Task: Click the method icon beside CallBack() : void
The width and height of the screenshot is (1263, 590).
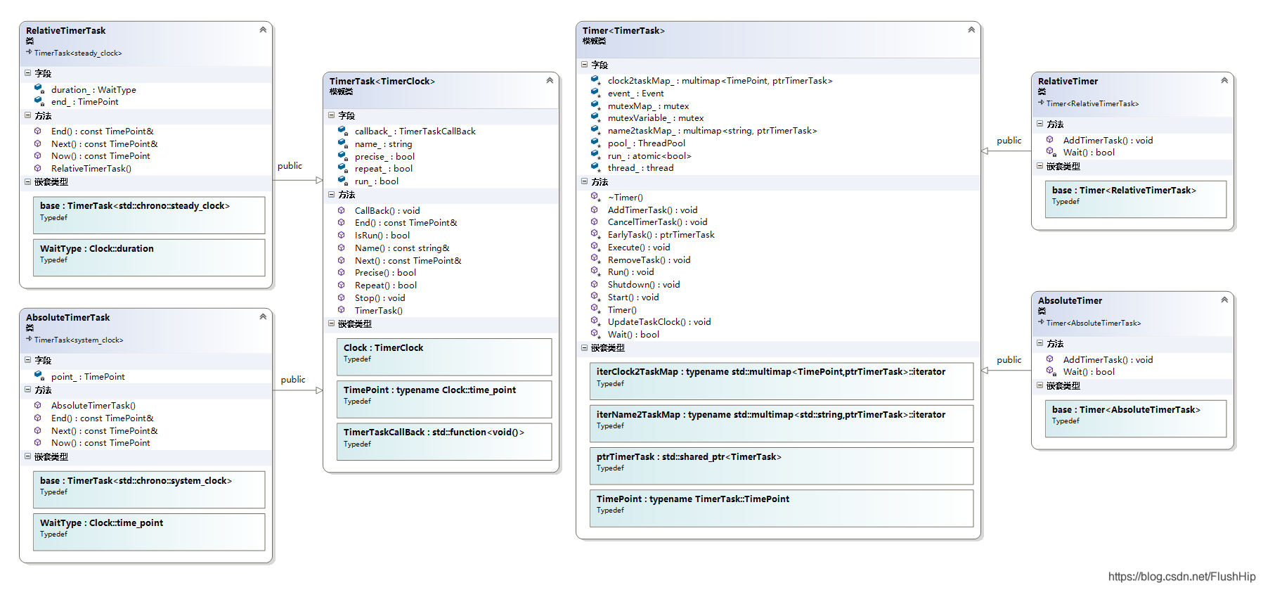Action: coord(342,210)
